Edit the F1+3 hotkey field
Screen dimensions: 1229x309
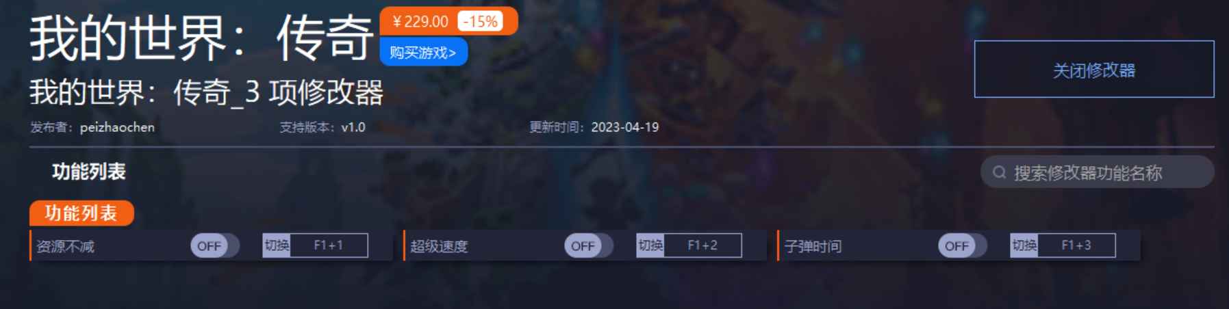(x=1076, y=245)
